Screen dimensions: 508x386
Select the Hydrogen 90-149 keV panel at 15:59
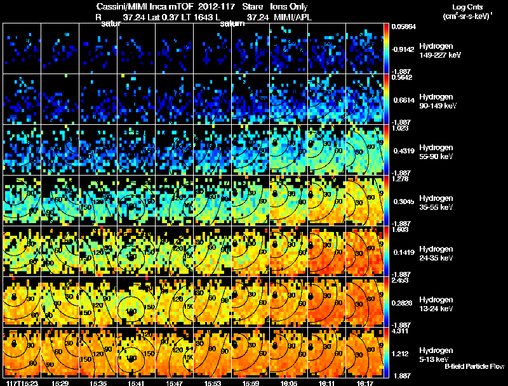[250, 100]
